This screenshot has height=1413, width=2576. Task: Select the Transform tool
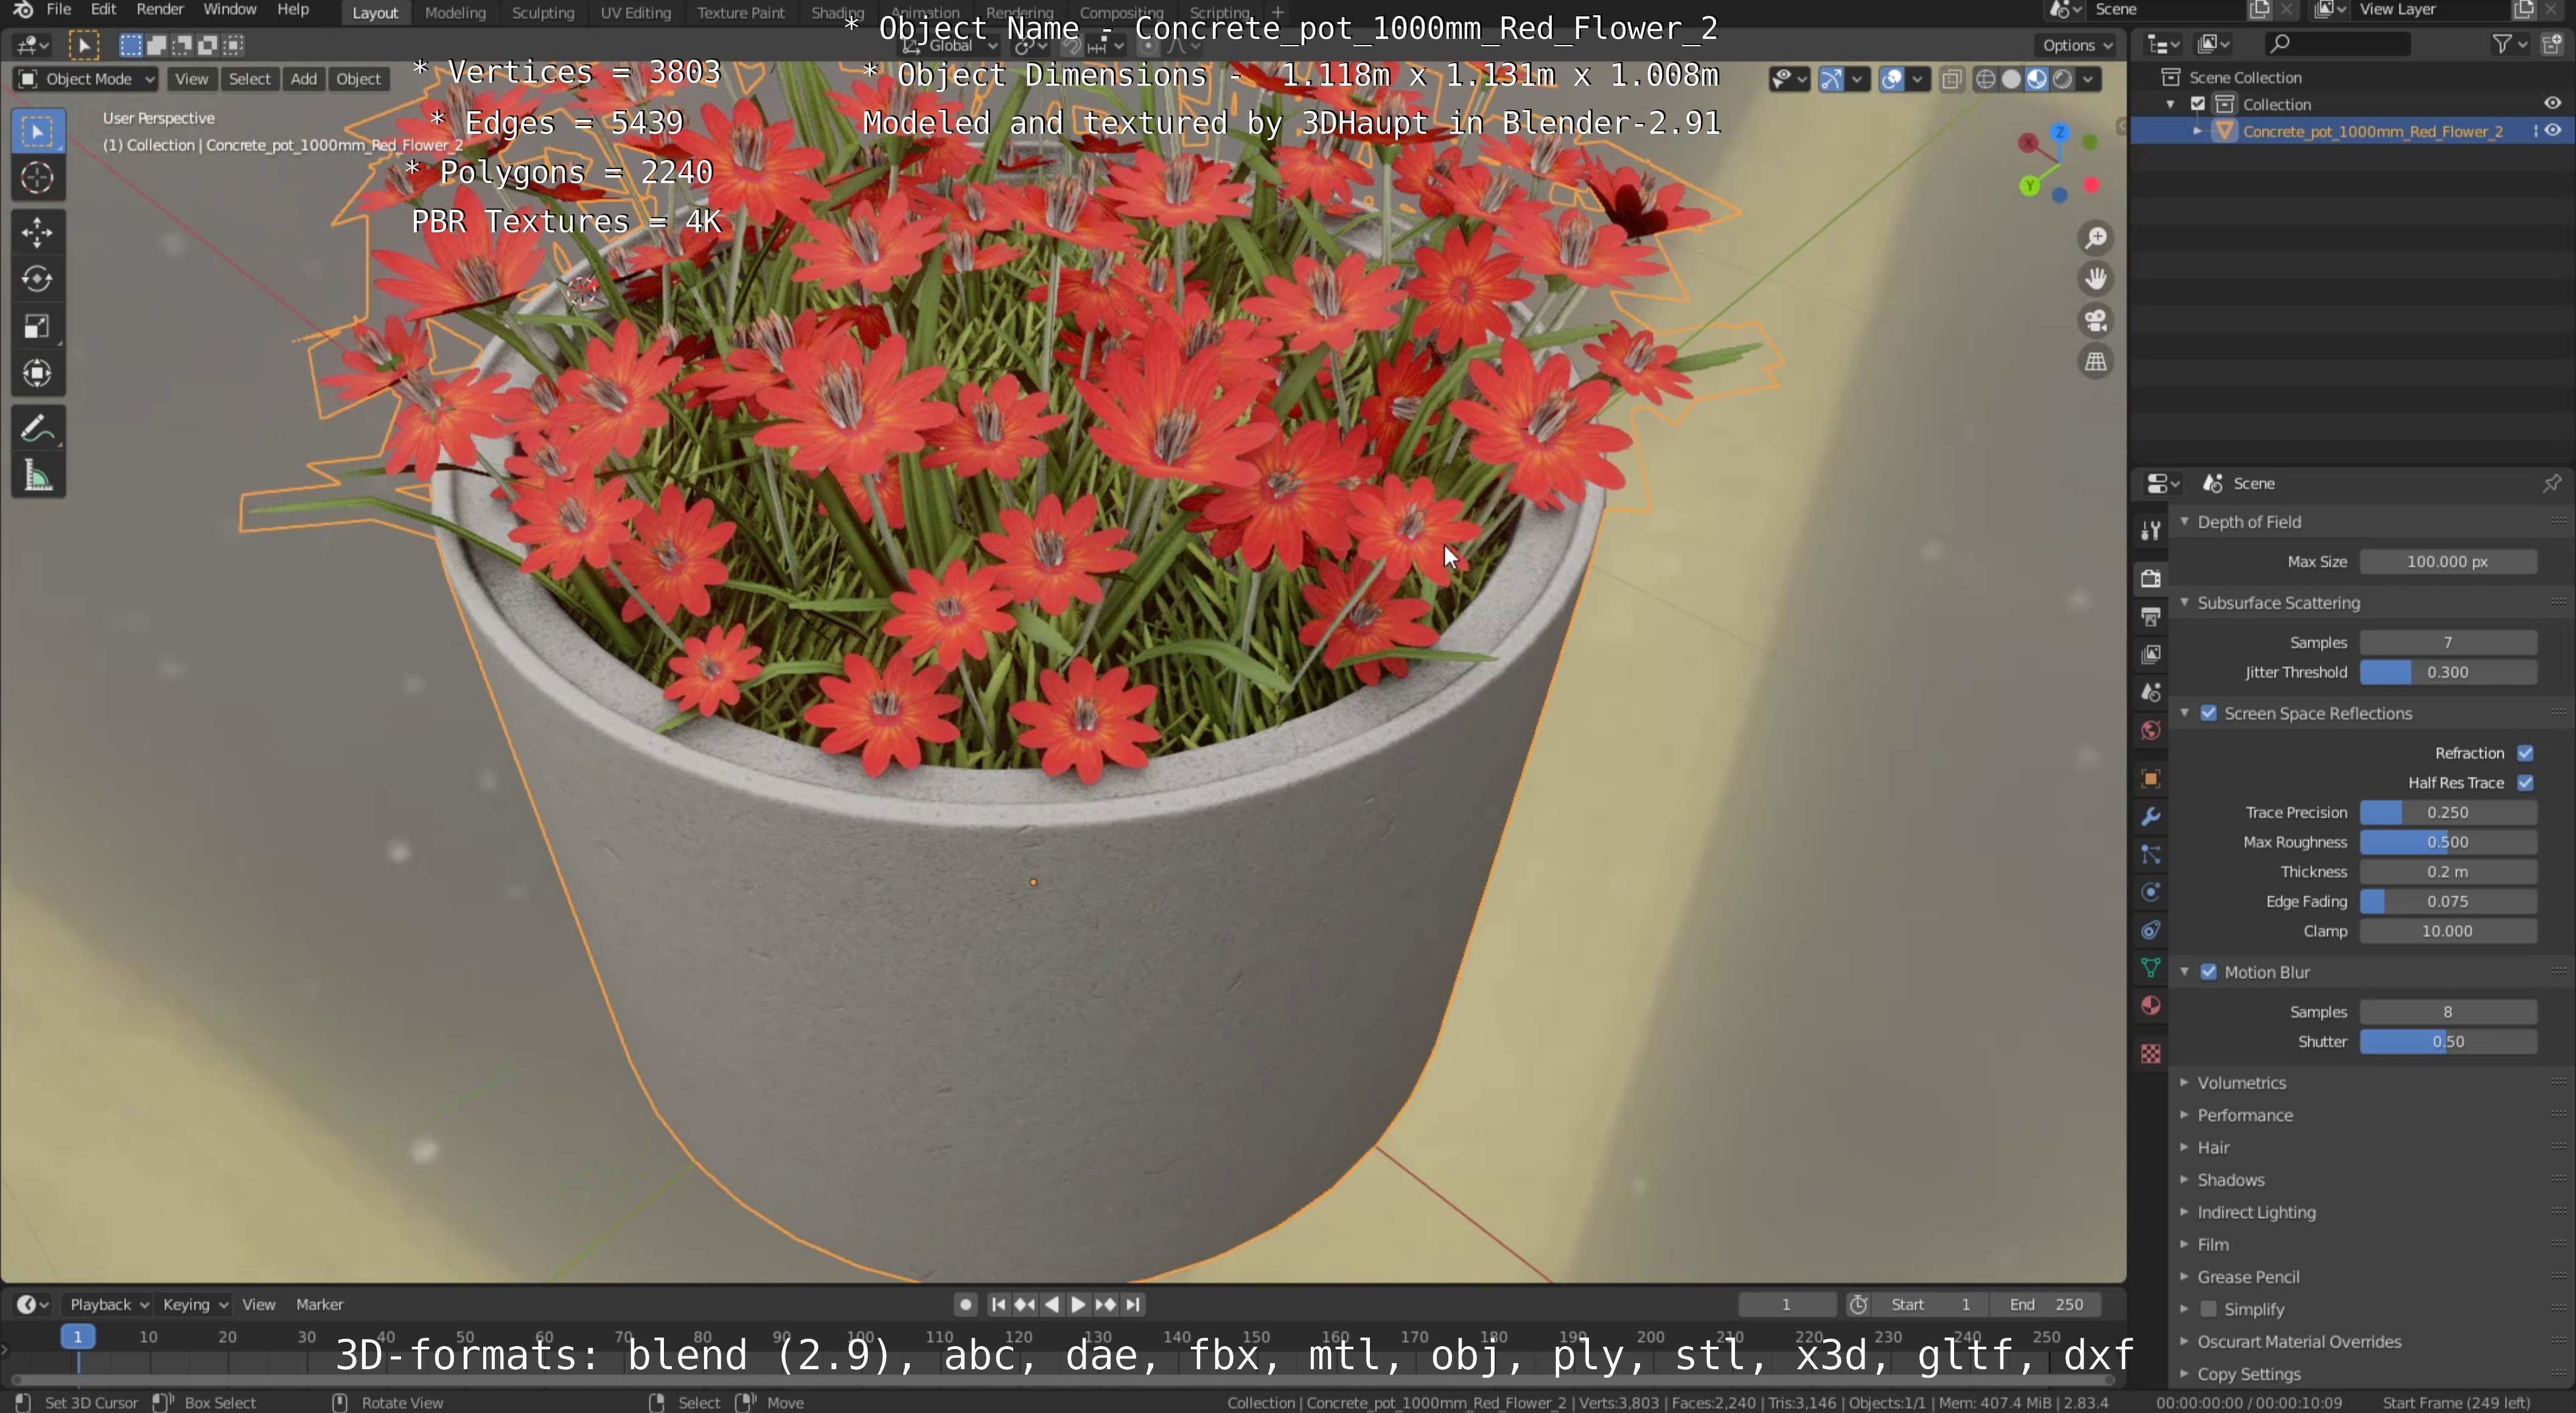point(38,373)
